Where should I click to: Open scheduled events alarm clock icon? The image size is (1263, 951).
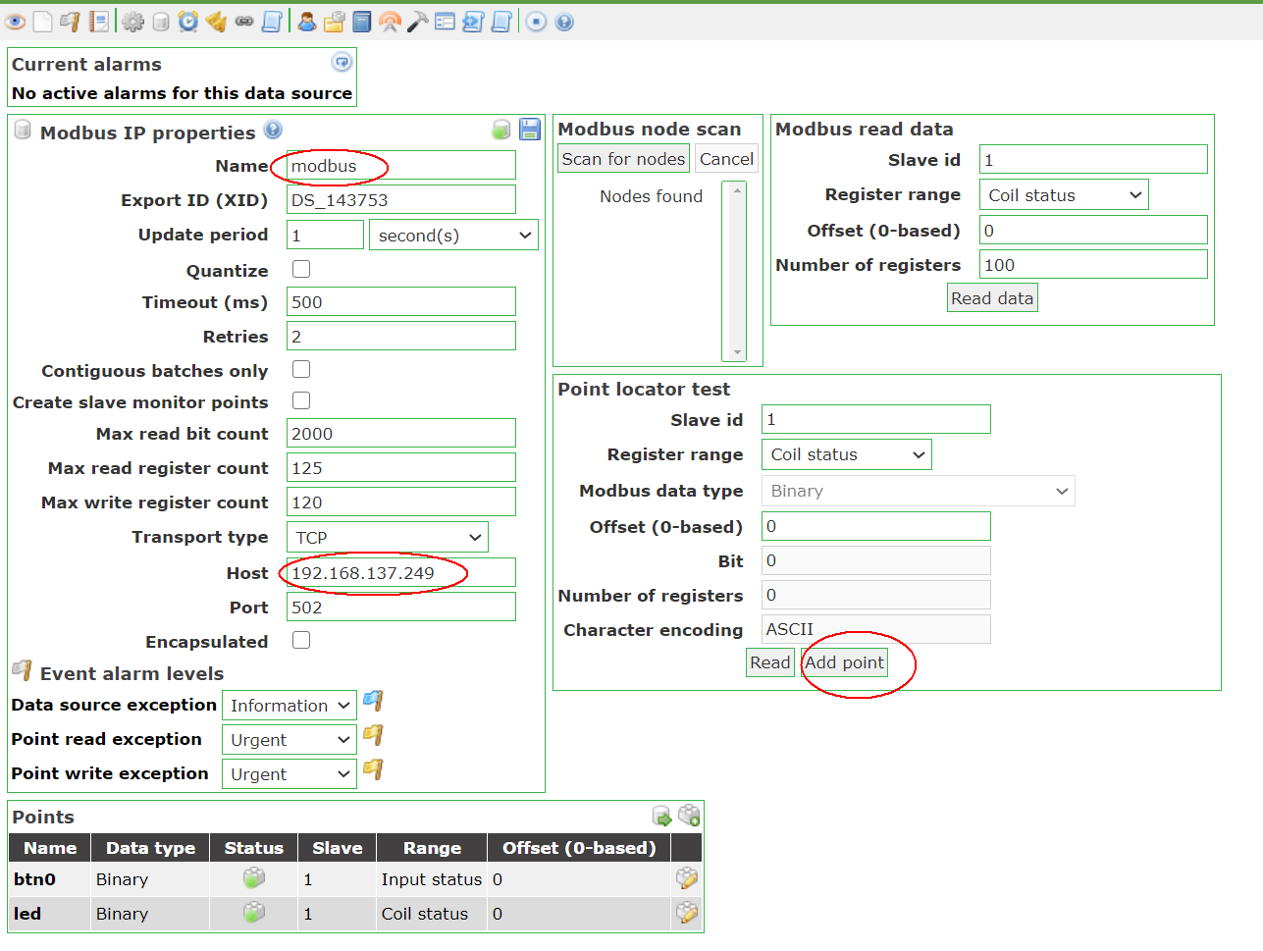(x=188, y=22)
